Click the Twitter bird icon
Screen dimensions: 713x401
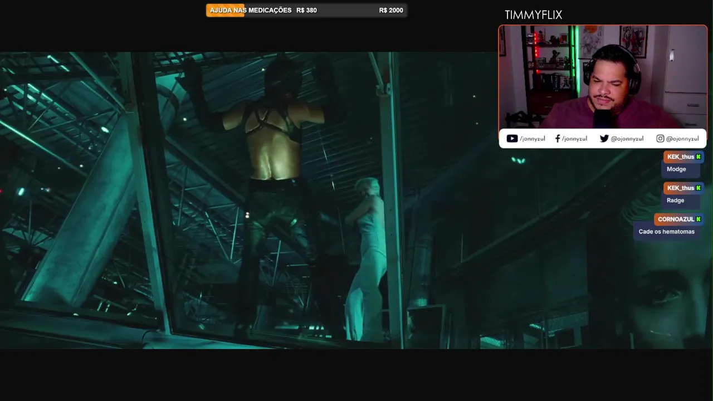tap(604, 139)
